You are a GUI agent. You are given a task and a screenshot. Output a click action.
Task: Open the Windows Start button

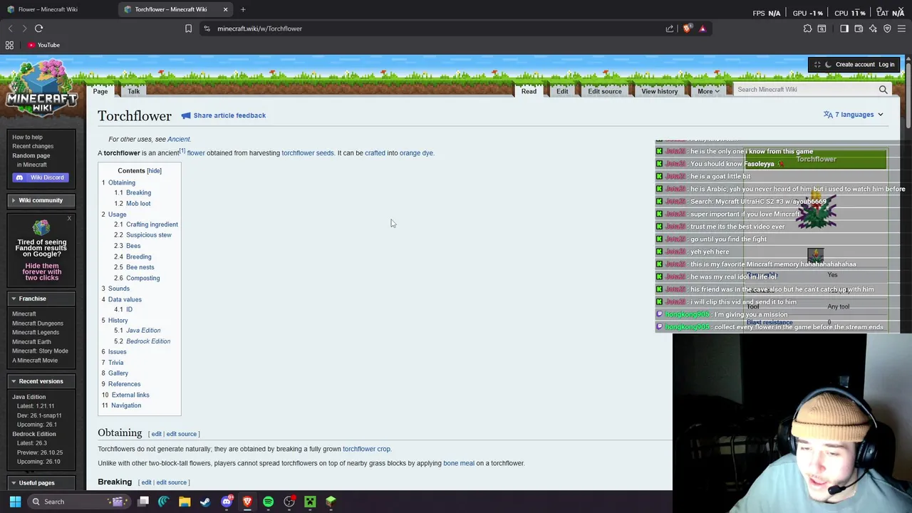(x=15, y=502)
